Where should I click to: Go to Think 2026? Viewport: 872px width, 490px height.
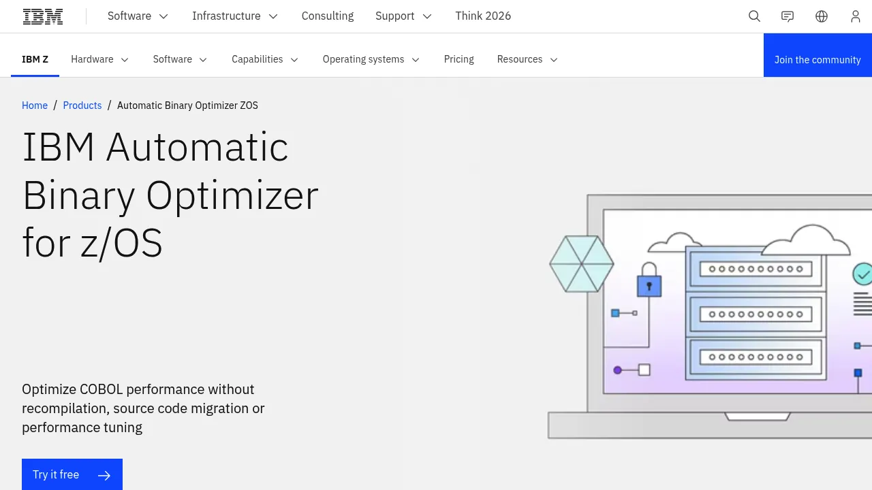483,16
